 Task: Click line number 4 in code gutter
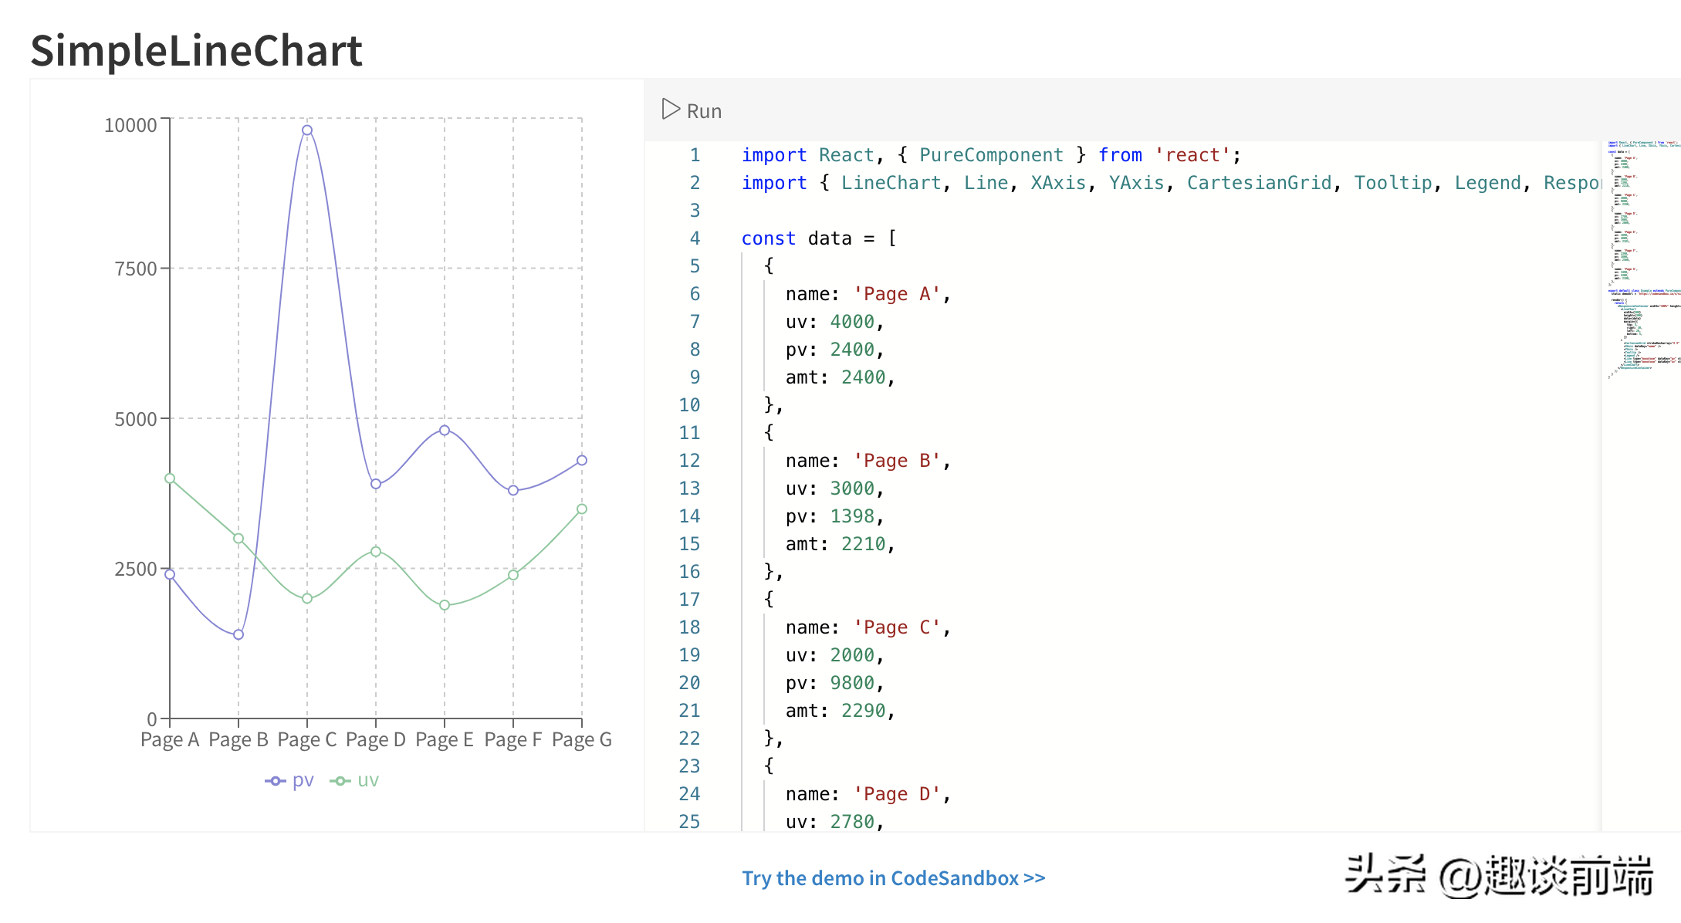[695, 238]
